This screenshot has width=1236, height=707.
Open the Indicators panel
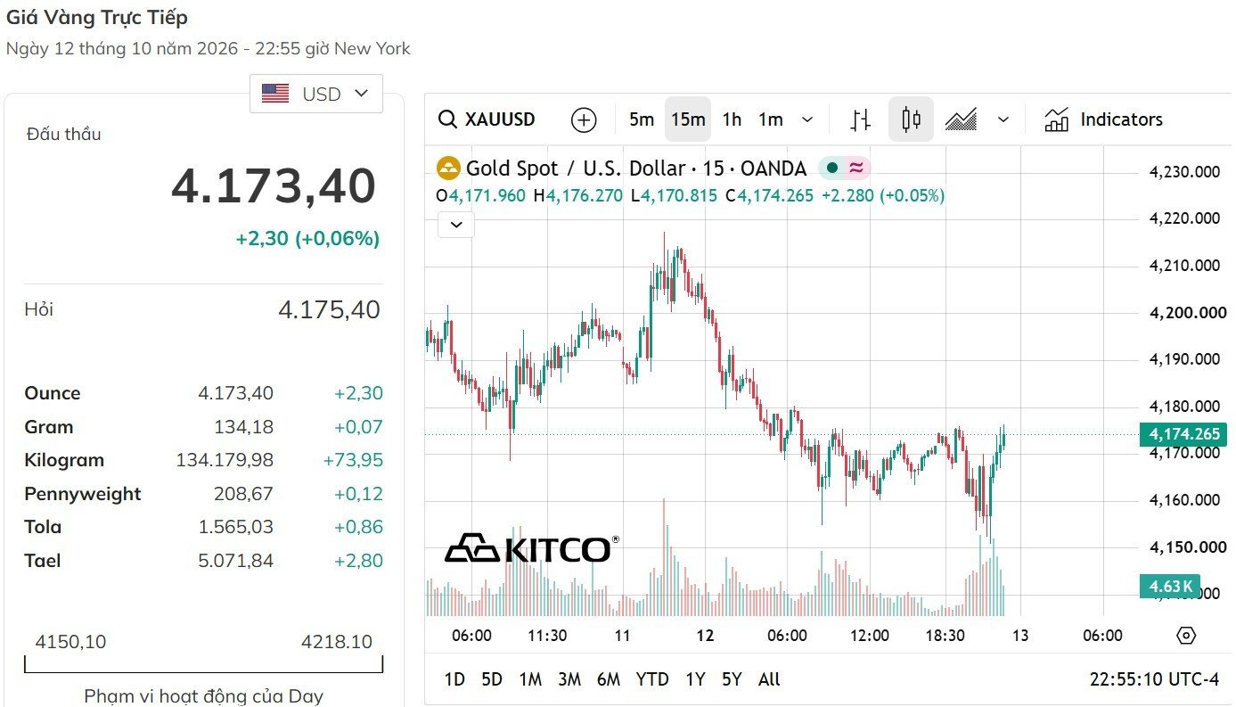coord(1103,119)
